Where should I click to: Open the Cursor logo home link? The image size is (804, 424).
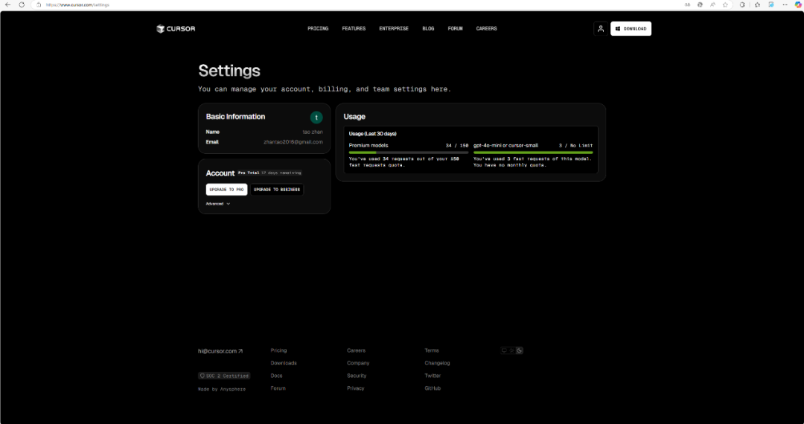tap(176, 29)
